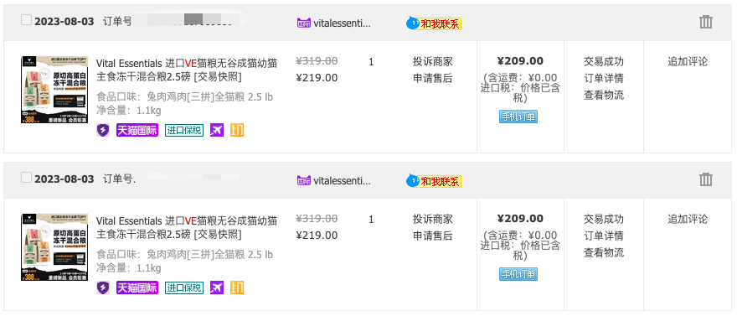Click the purple lightning shield icon in the second order

103,288
